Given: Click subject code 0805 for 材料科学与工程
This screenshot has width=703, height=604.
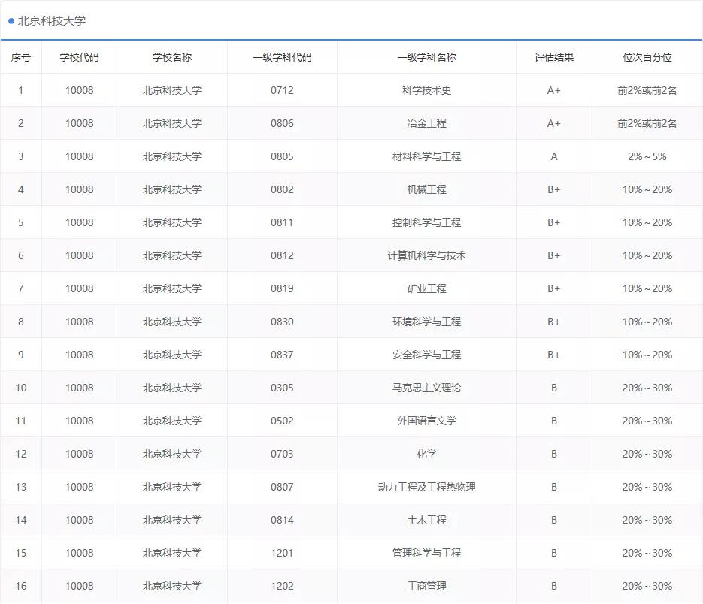Looking at the screenshot, I should point(282,156).
